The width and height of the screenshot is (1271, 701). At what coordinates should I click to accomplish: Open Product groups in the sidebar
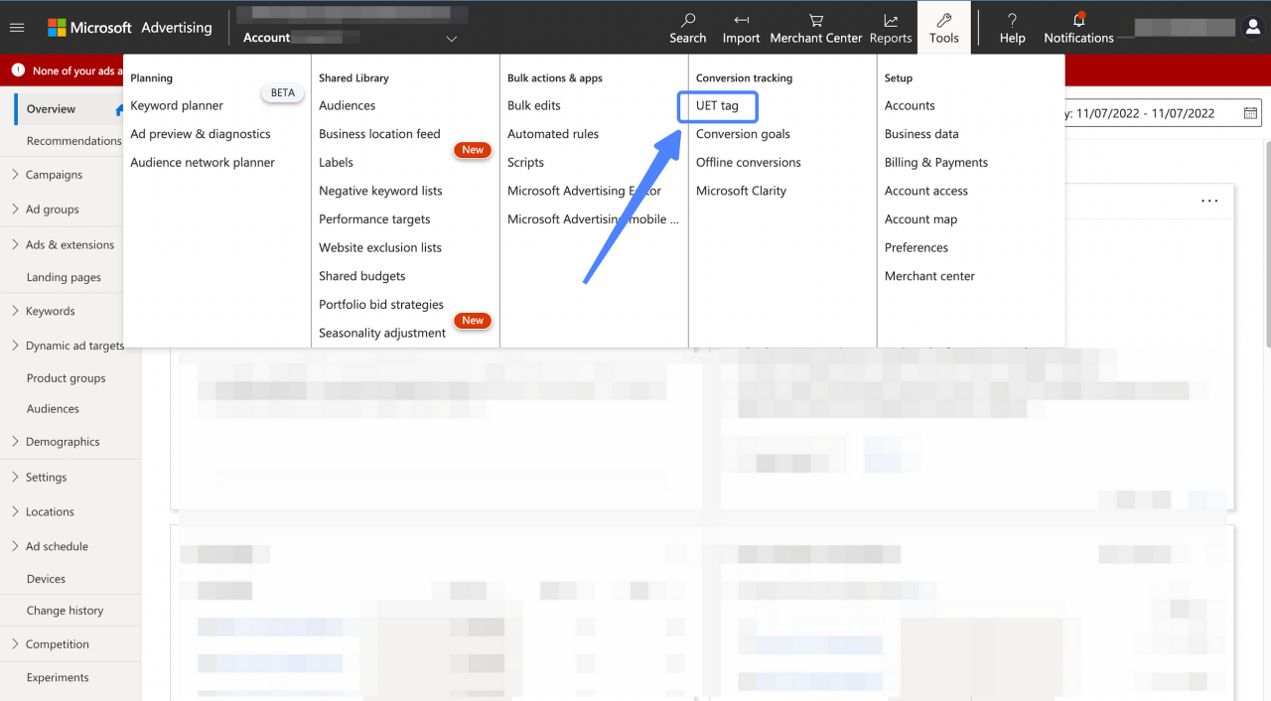click(x=66, y=378)
